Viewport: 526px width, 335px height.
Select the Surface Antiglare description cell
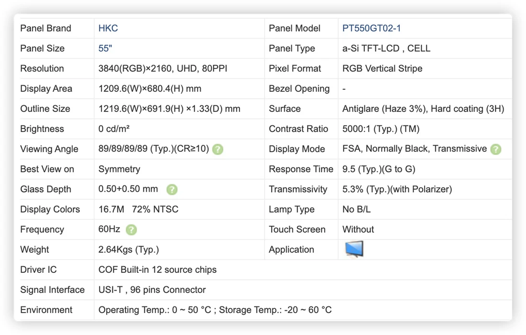coord(423,108)
